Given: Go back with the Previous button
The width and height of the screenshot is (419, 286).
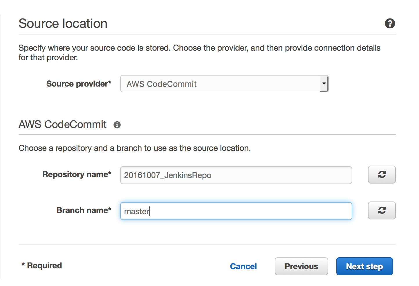Looking at the screenshot, I should click(301, 266).
